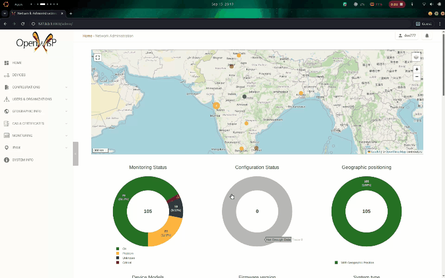Click the Configurations document icon
Viewport: 445px width, 278px height.
[x=7, y=87]
